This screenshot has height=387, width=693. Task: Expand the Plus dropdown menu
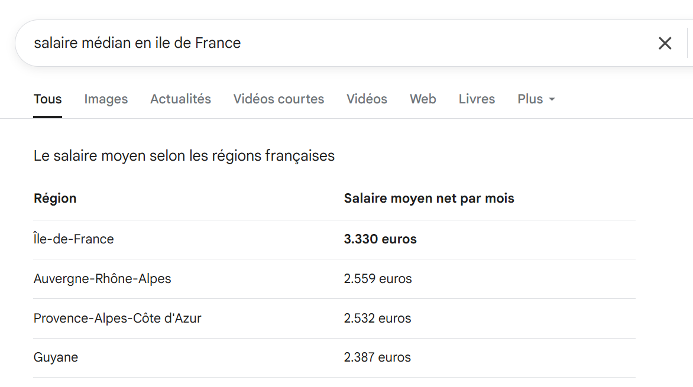point(536,99)
